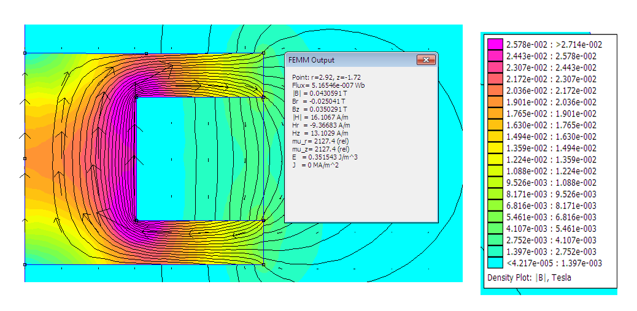This screenshot has height=311, width=637.
Task: Click the legend swatch for 1.224e-002 : 1.359e-002
Action: point(495,159)
